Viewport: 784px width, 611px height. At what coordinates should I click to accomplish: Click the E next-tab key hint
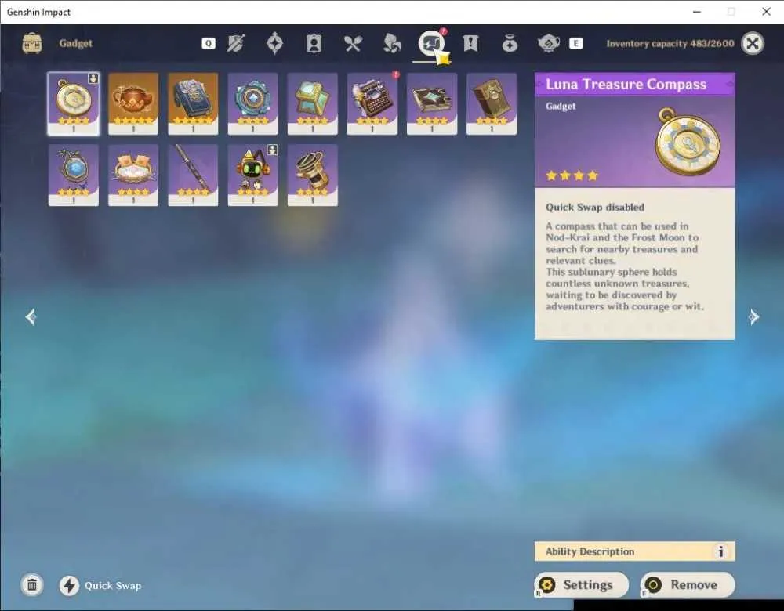(x=576, y=43)
